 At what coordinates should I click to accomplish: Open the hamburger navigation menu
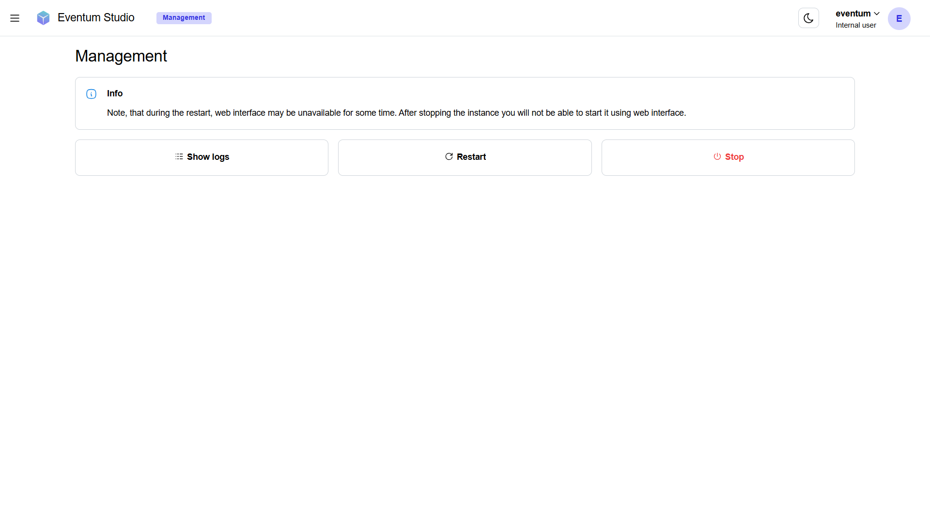[15, 18]
